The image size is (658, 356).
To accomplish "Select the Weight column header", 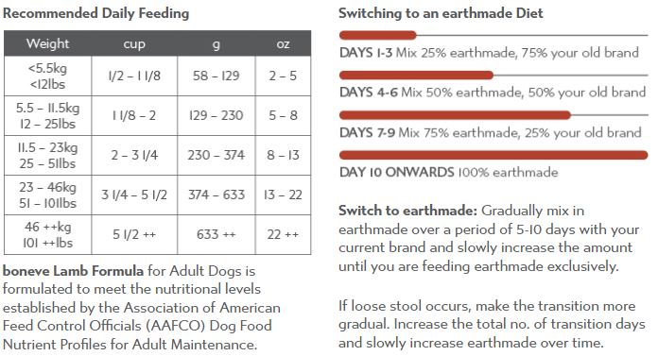I will click(48, 43).
